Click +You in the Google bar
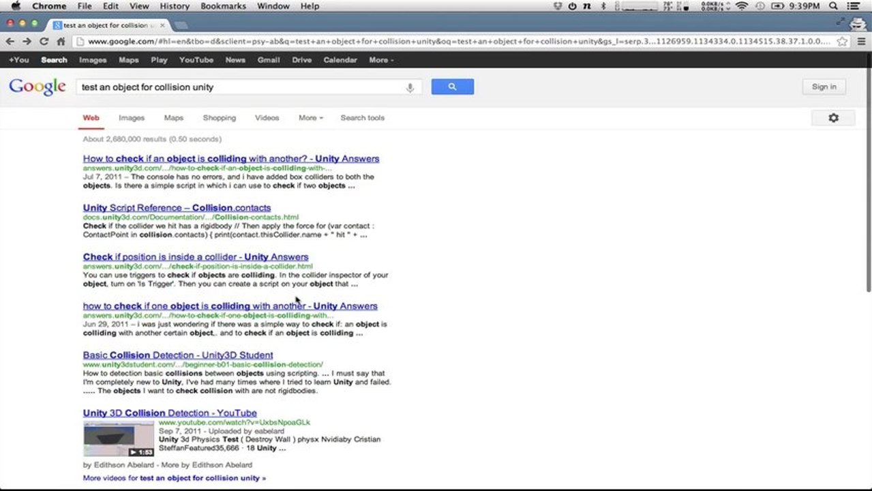 (x=19, y=60)
